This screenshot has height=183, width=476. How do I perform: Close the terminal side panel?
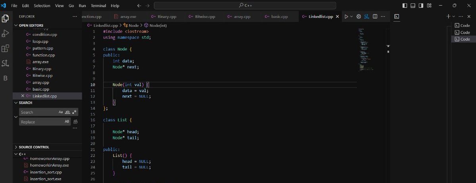469,17
